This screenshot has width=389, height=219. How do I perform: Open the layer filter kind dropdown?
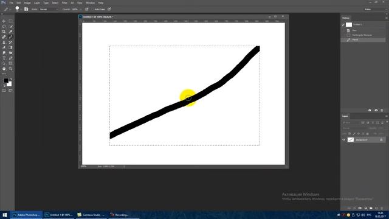(x=351, y=123)
